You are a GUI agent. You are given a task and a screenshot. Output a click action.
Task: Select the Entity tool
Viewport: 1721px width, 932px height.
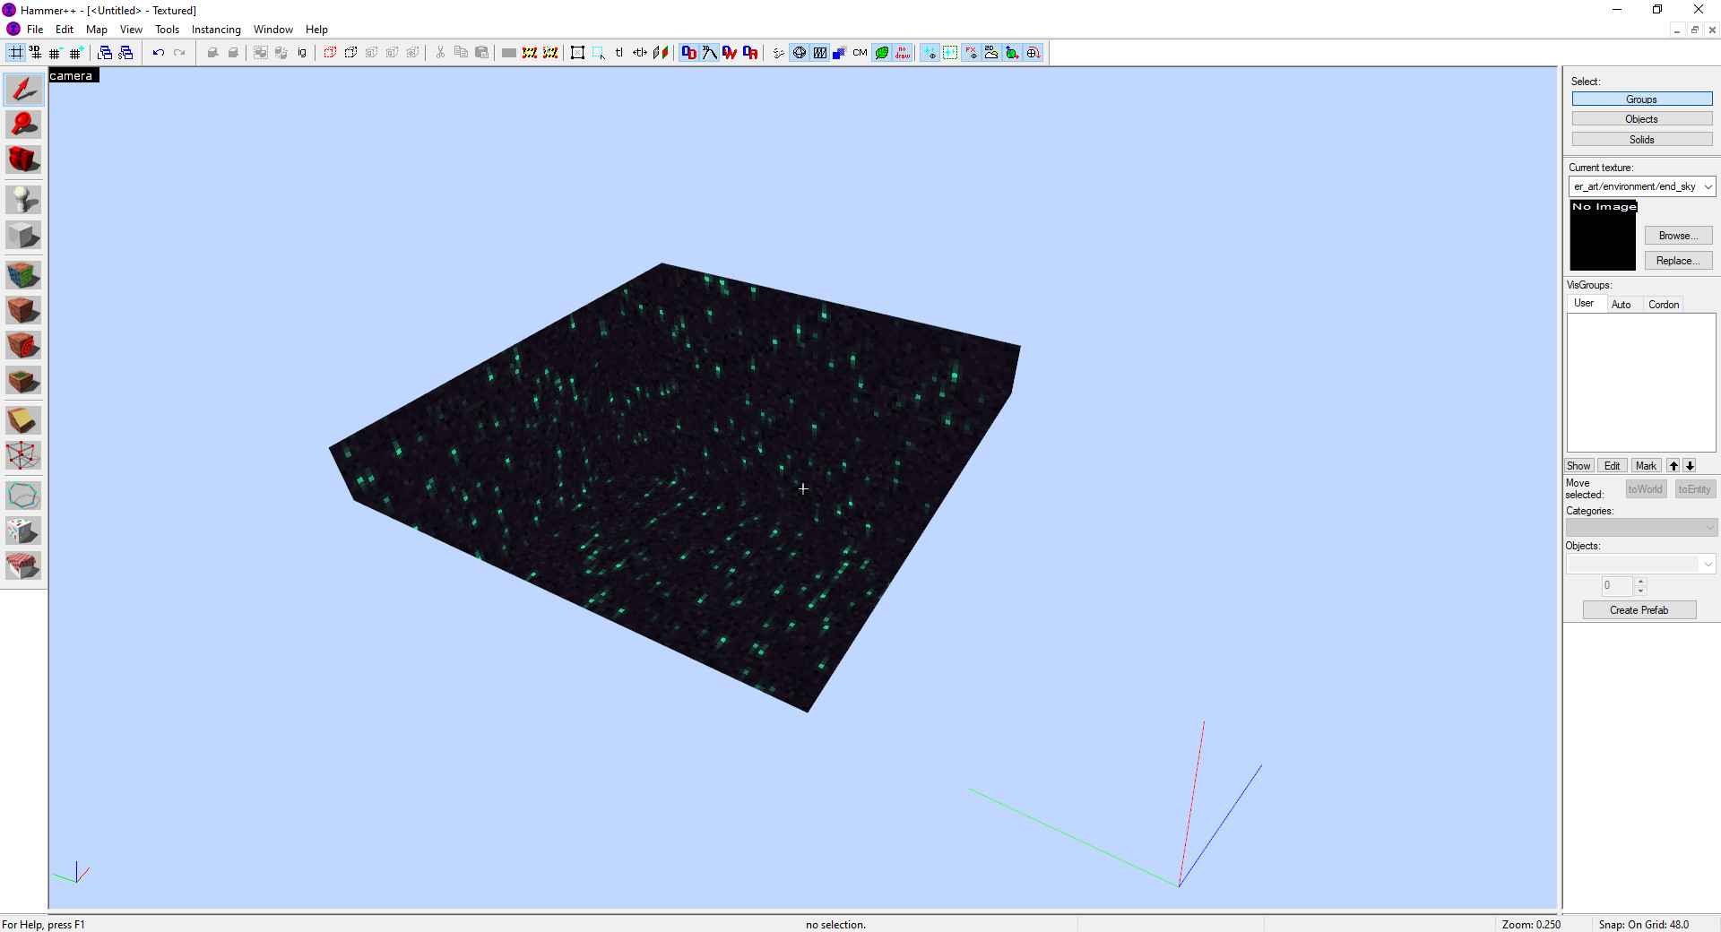[23, 200]
